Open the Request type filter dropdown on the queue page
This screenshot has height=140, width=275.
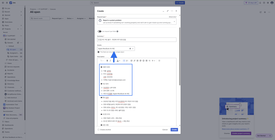58,19
